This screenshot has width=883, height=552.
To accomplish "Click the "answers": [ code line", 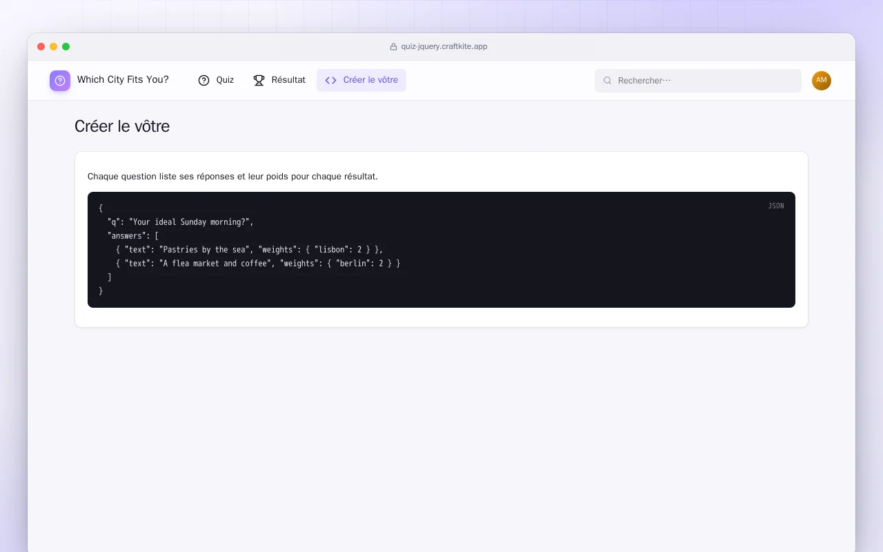I will [133, 236].
